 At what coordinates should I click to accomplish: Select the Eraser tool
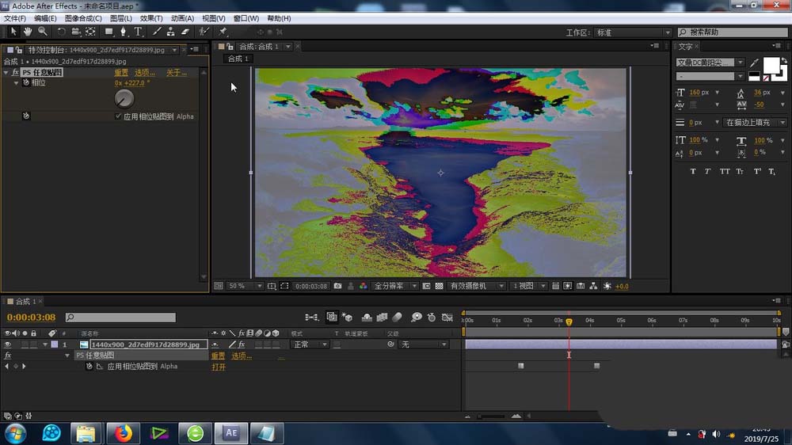coord(185,32)
